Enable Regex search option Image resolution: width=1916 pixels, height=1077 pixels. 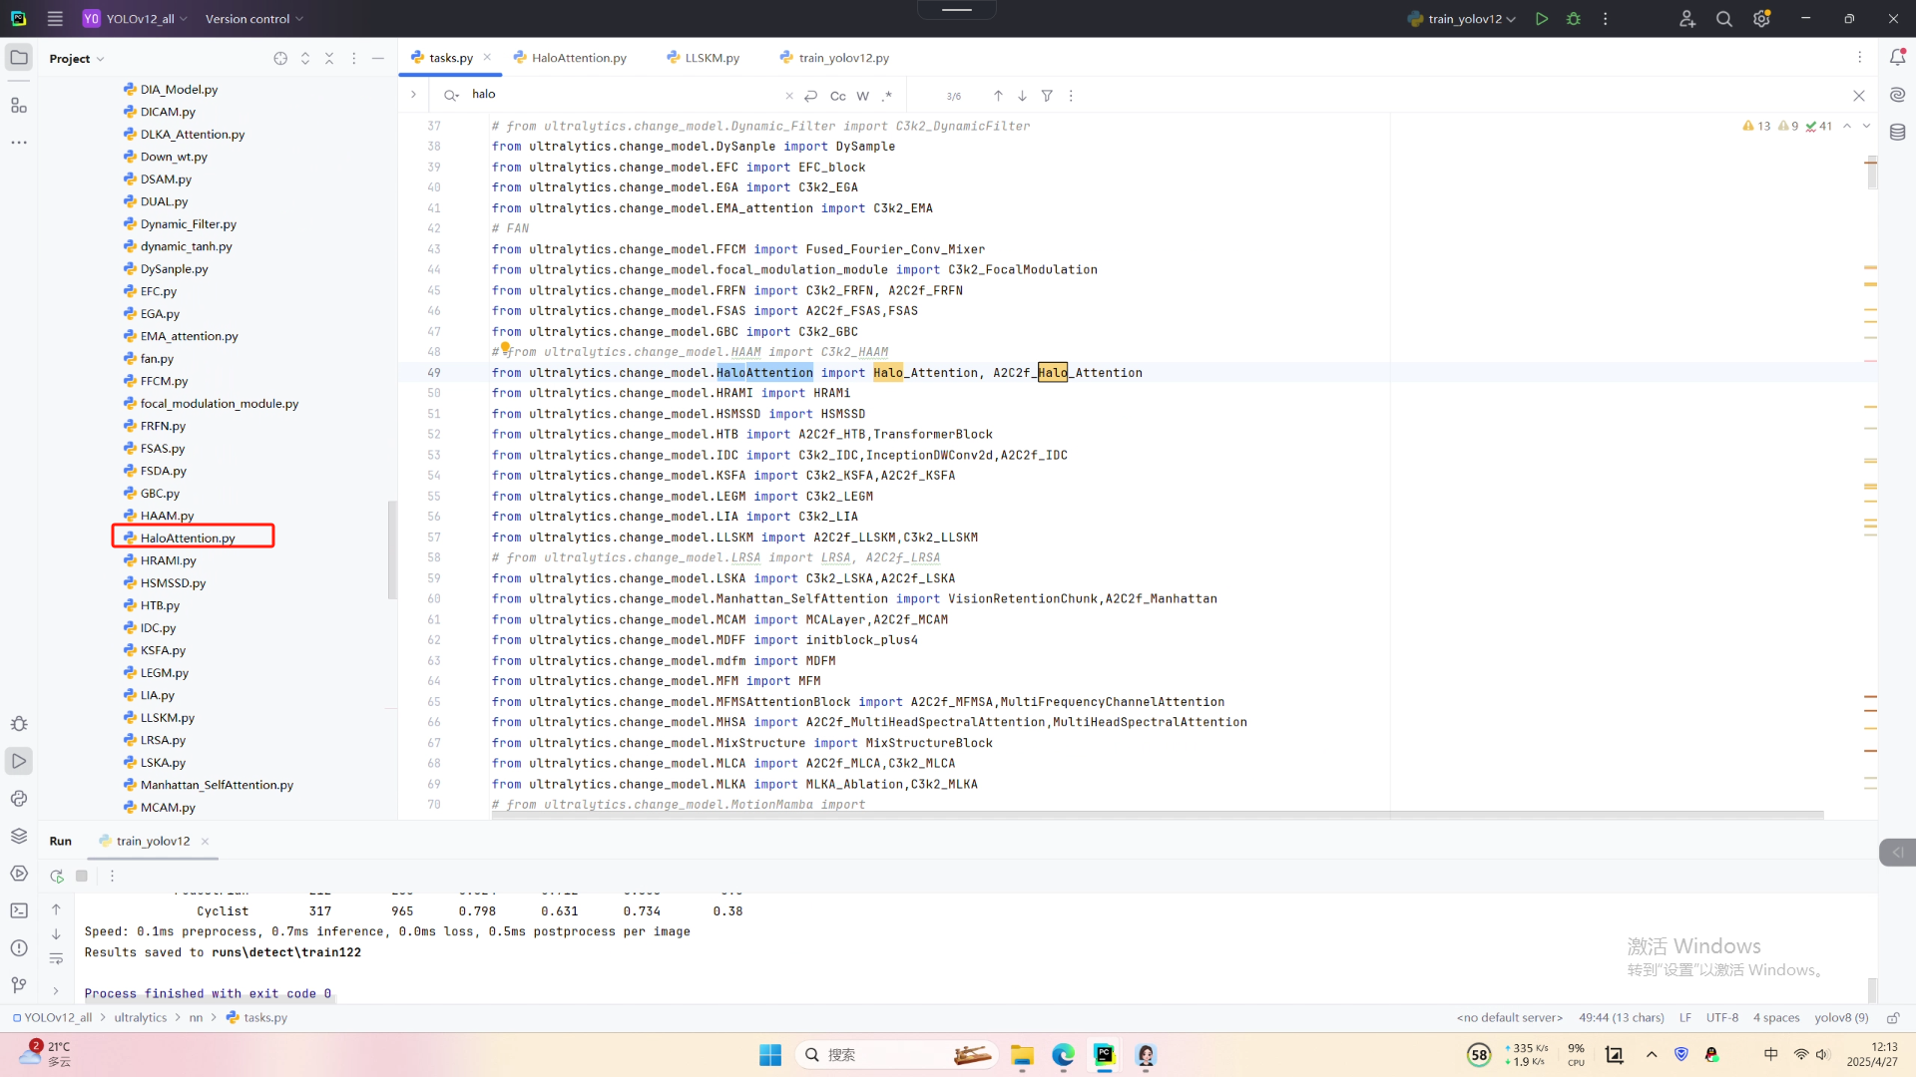coord(887,96)
